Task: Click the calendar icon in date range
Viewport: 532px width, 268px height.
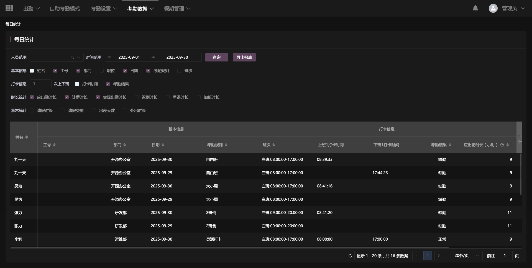Action: click(109, 57)
